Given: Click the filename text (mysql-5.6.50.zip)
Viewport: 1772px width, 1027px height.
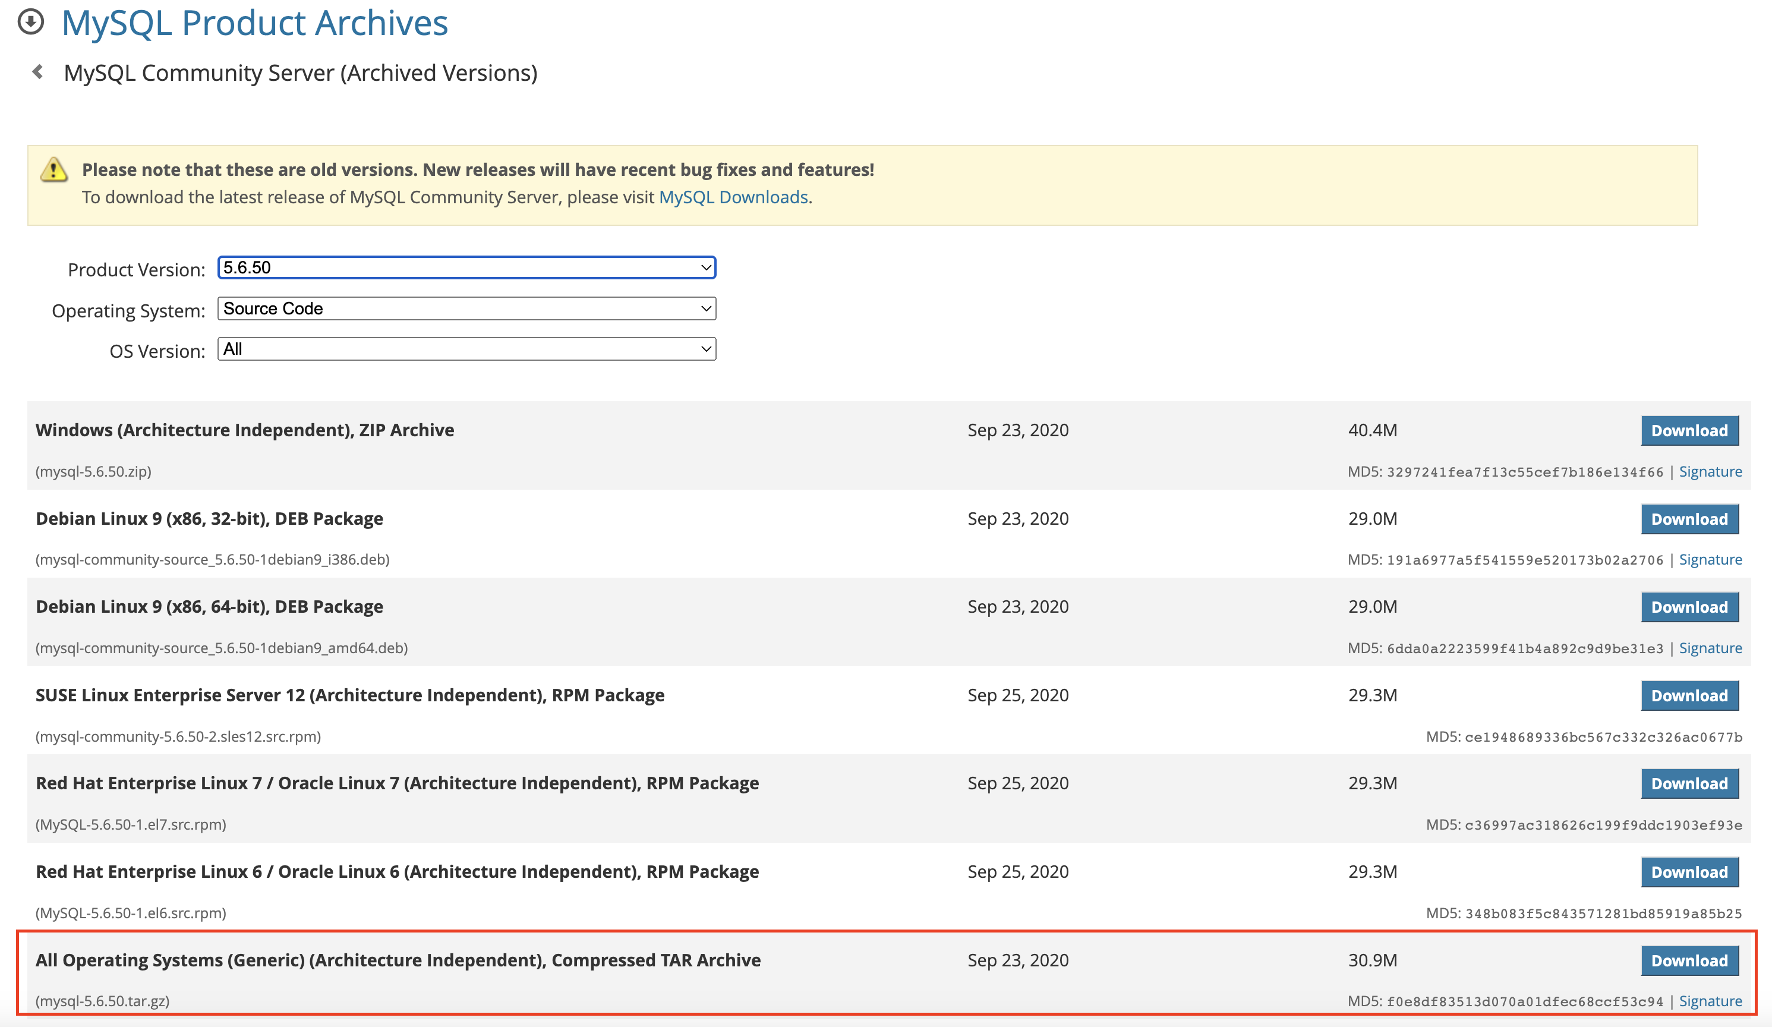Looking at the screenshot, I should (x=93, y=471).
